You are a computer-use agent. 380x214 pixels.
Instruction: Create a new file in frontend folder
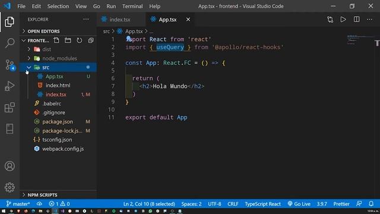coord(56,40)
